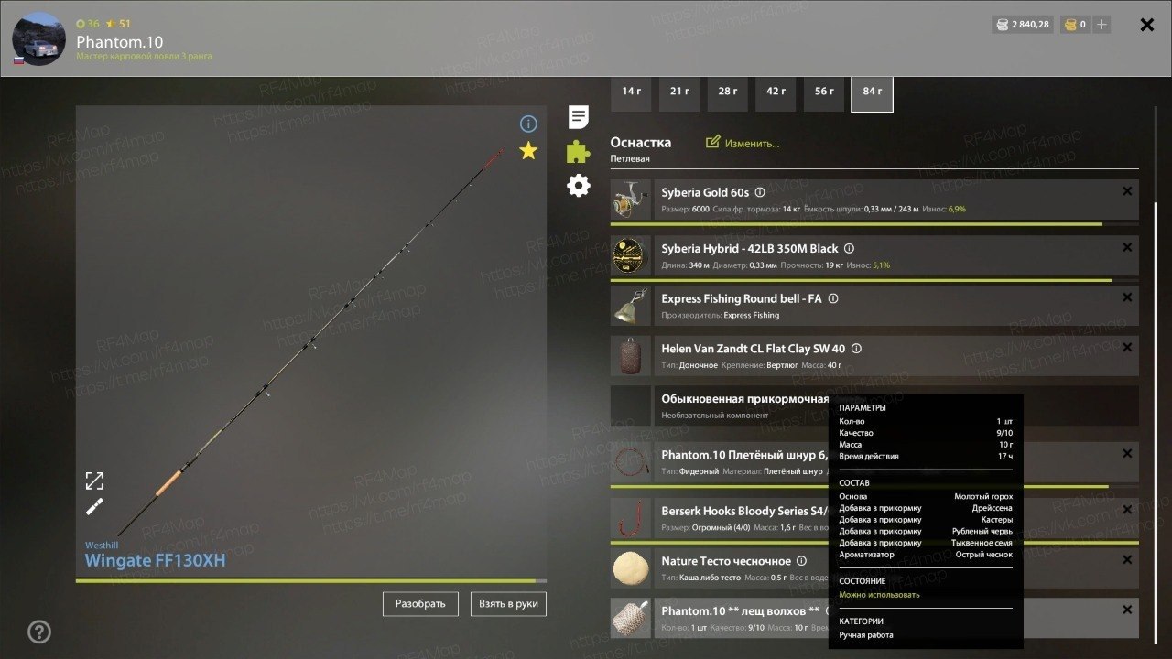The height and width of the screenshot is (659, 1172).
Task: Show info for Syberia Gold 60s reel
Action: (x=760, y=193)
